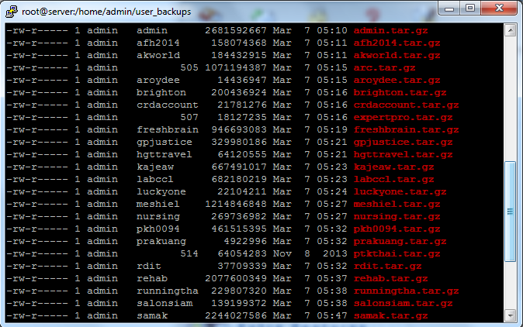
Task: Click the file name ptkthai.tar.gz
Action: [397, 253]
